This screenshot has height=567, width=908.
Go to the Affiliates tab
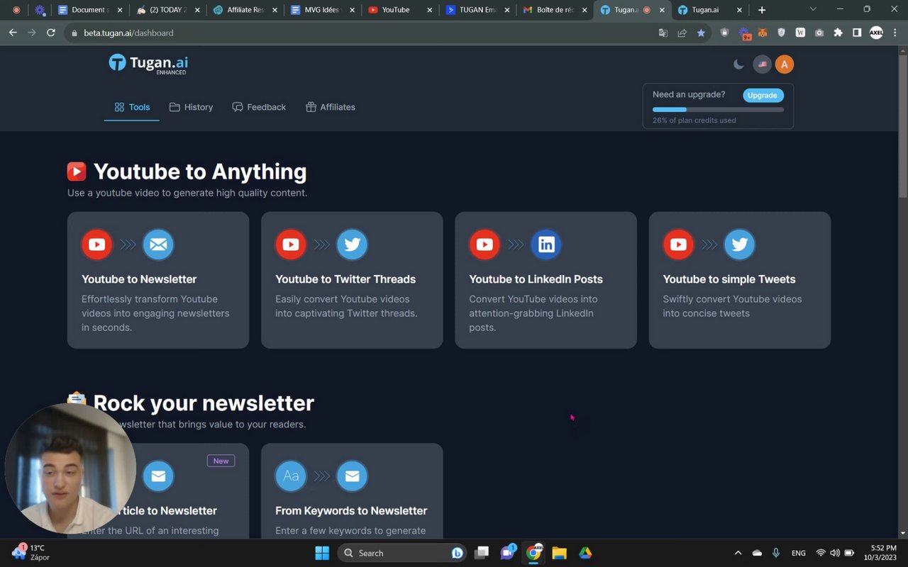point(331,107)
